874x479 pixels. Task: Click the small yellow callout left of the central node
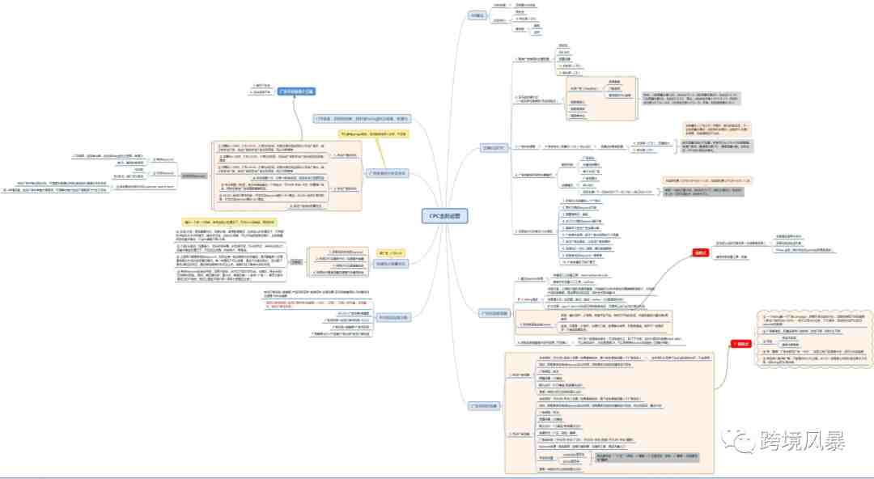390,252
